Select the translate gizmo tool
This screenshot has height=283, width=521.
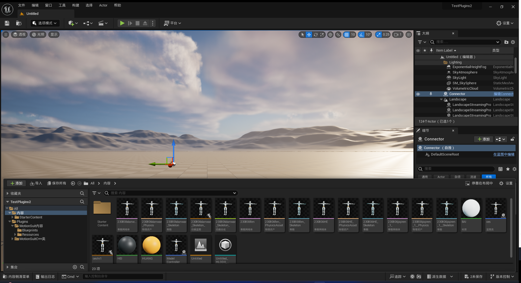coord(309,35)
